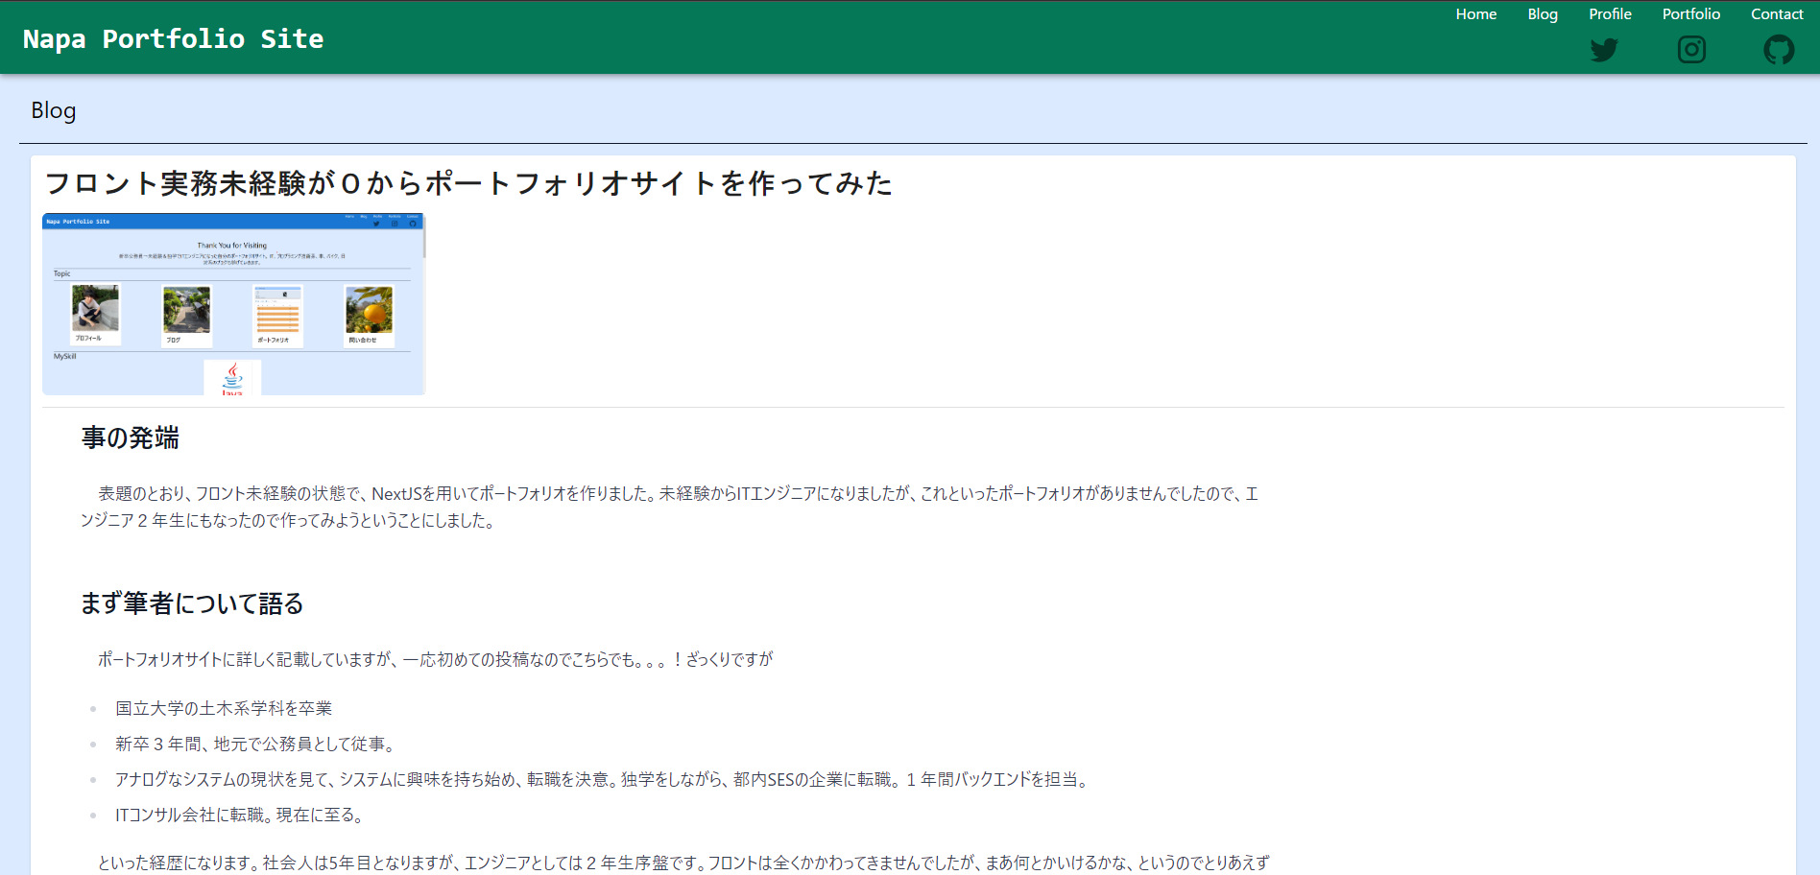
Task: Click the paragraph starting ポートフォリオサイトに詳しく記載
Action: [x=435, y=659]
